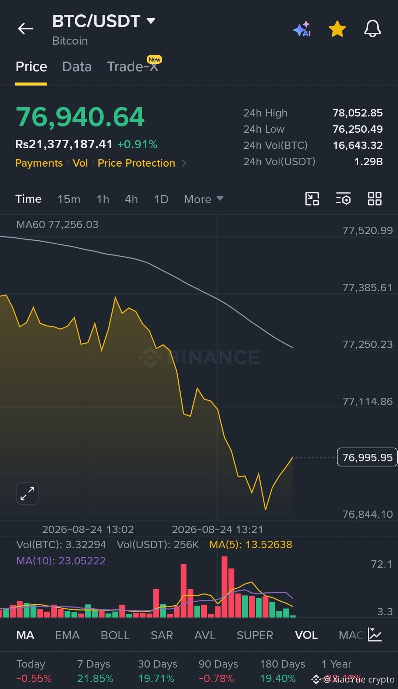Select the EMA indicator
398x689 pixels.
pos(67,635)
